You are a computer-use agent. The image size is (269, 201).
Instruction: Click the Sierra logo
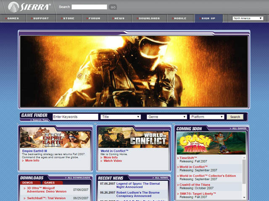tap(29, 7)
